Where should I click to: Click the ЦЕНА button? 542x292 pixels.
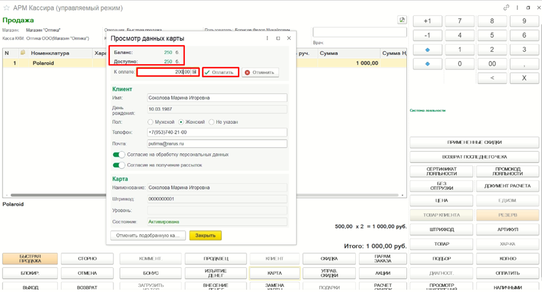[441, 201]
